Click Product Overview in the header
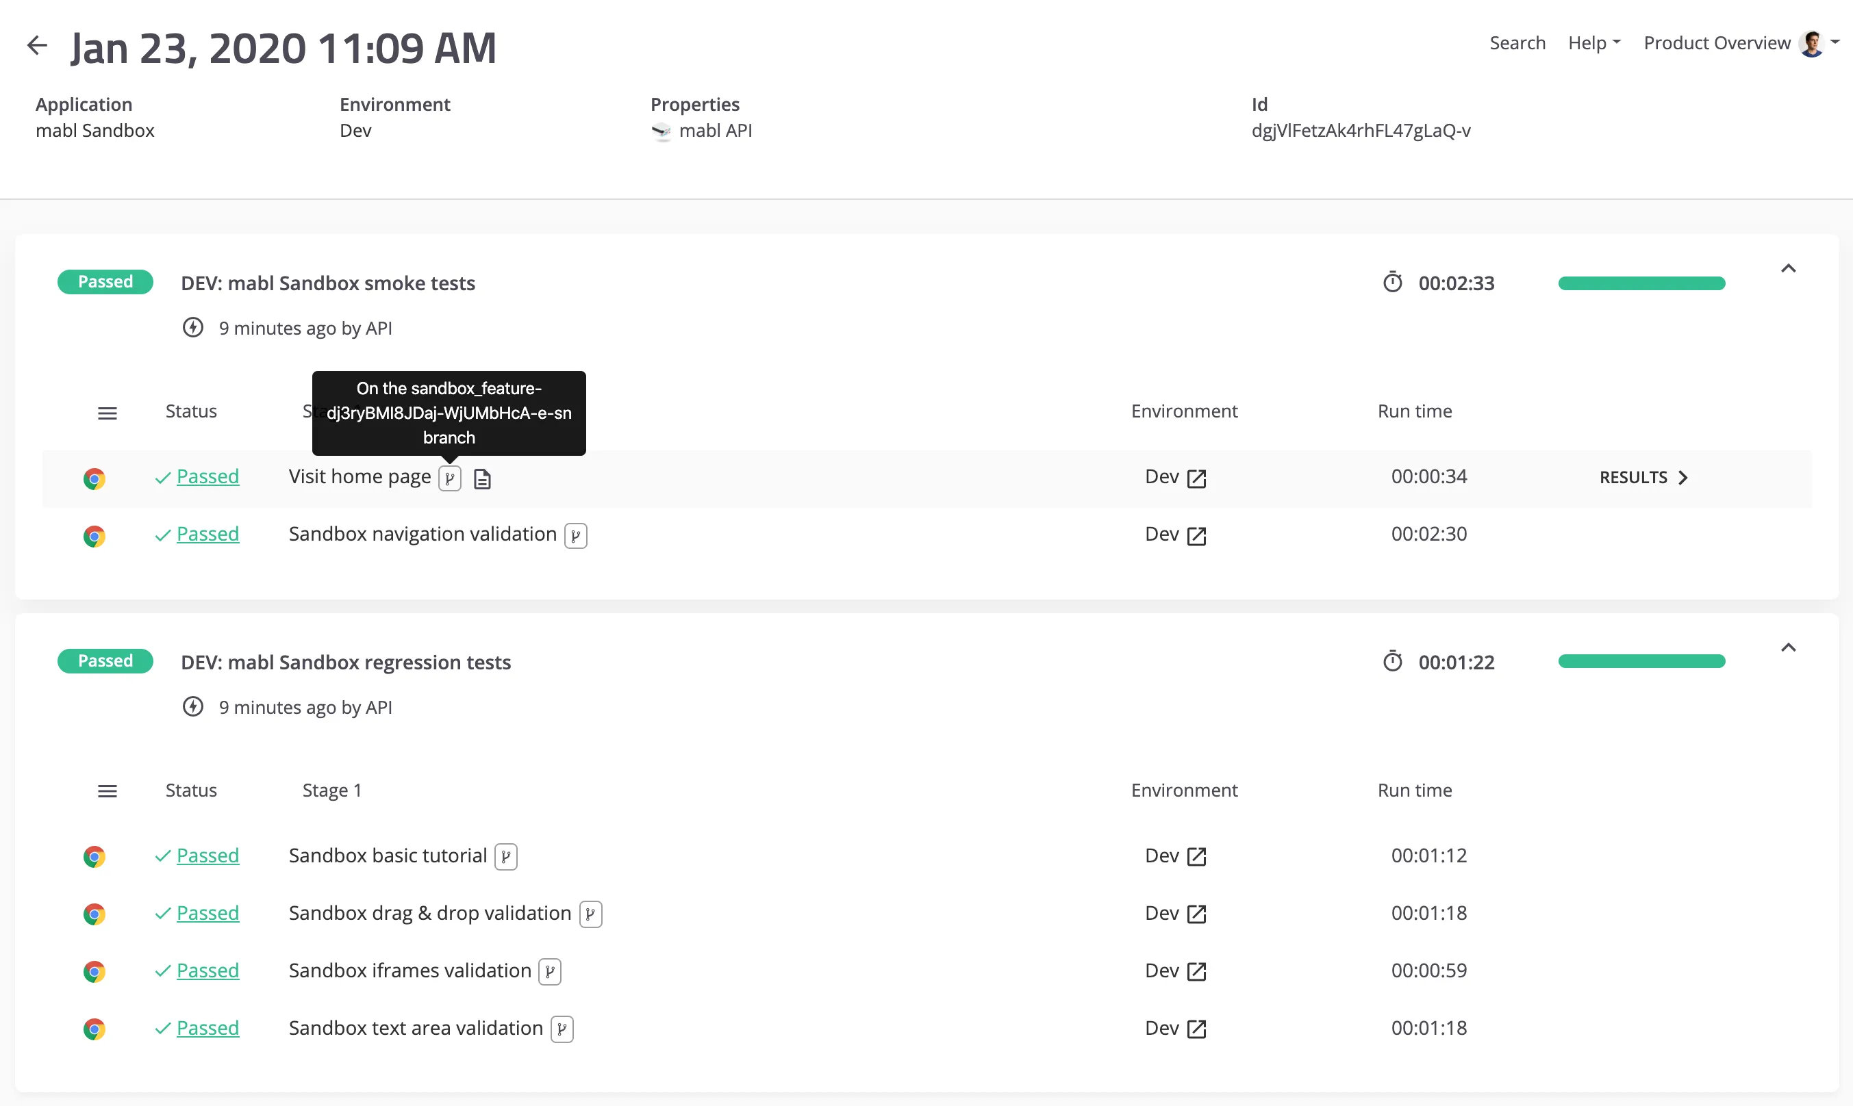This screenshot has width=1853, height=1106. click(x=1717, y=42)
